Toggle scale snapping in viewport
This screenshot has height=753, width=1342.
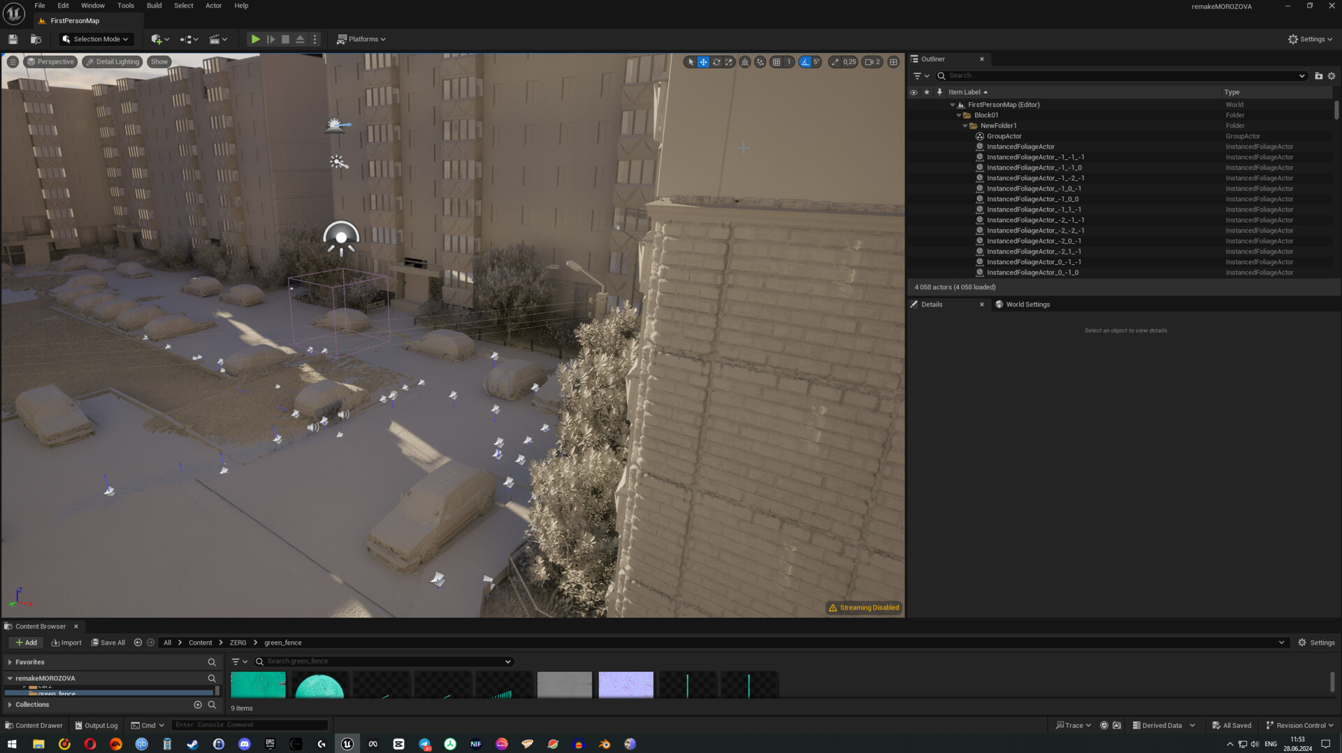coord(835,62)
